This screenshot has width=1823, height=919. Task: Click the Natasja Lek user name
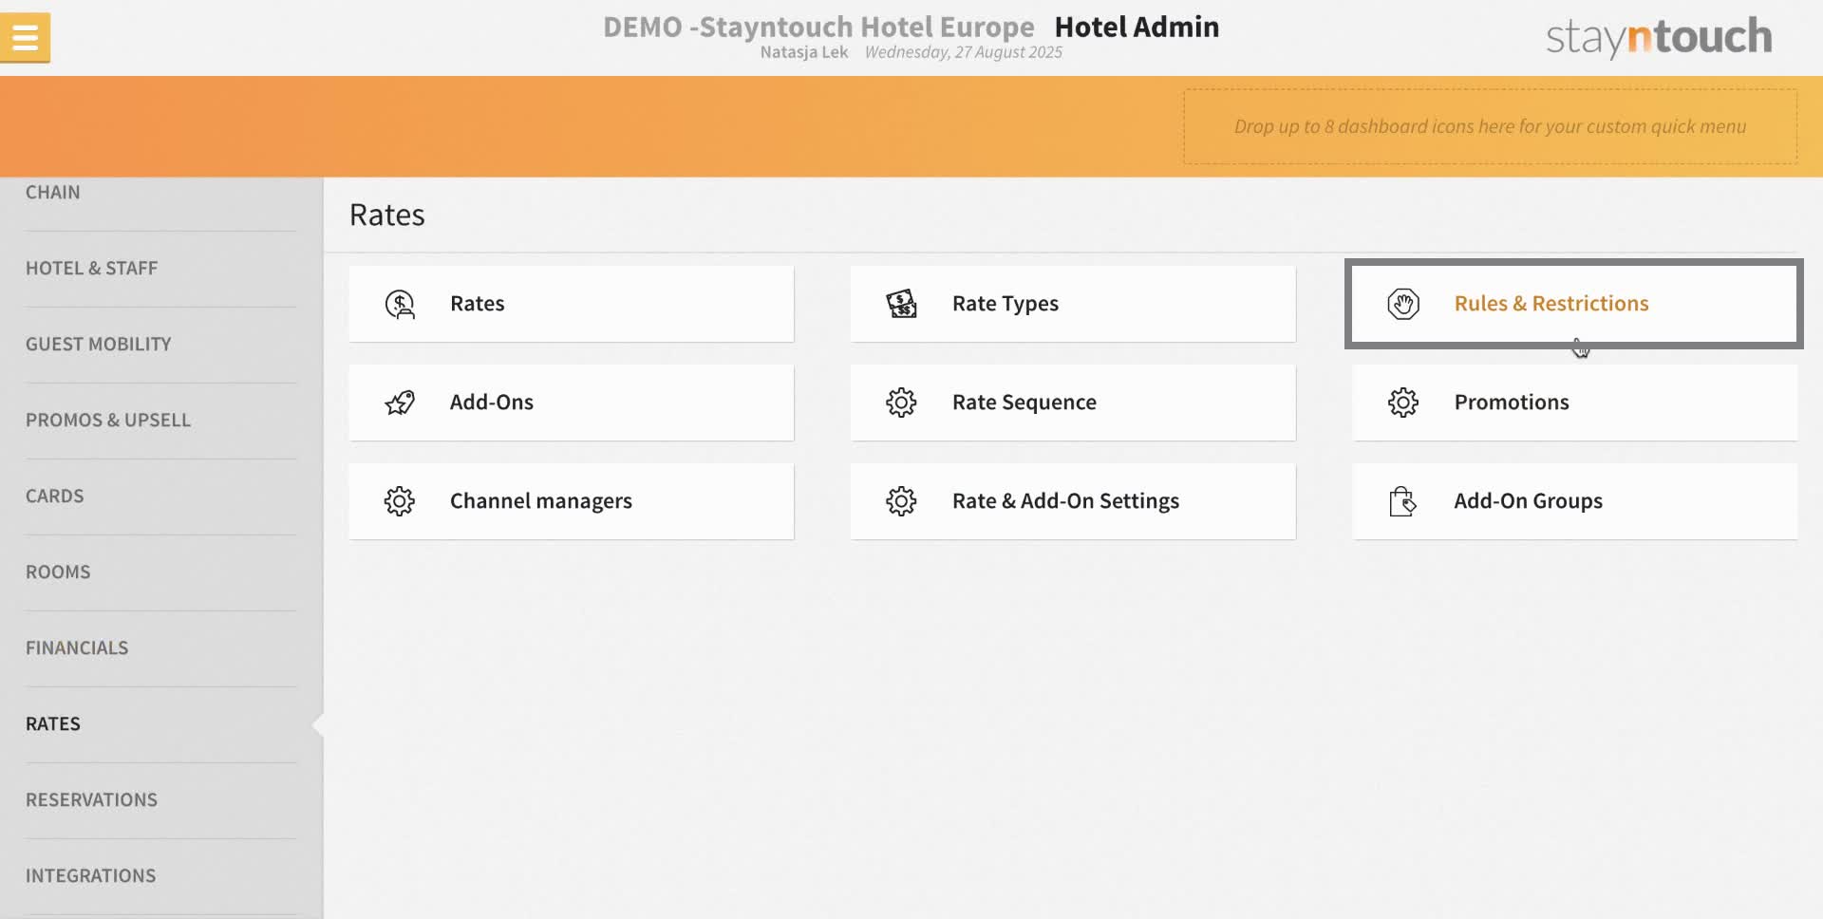[804, 52]
